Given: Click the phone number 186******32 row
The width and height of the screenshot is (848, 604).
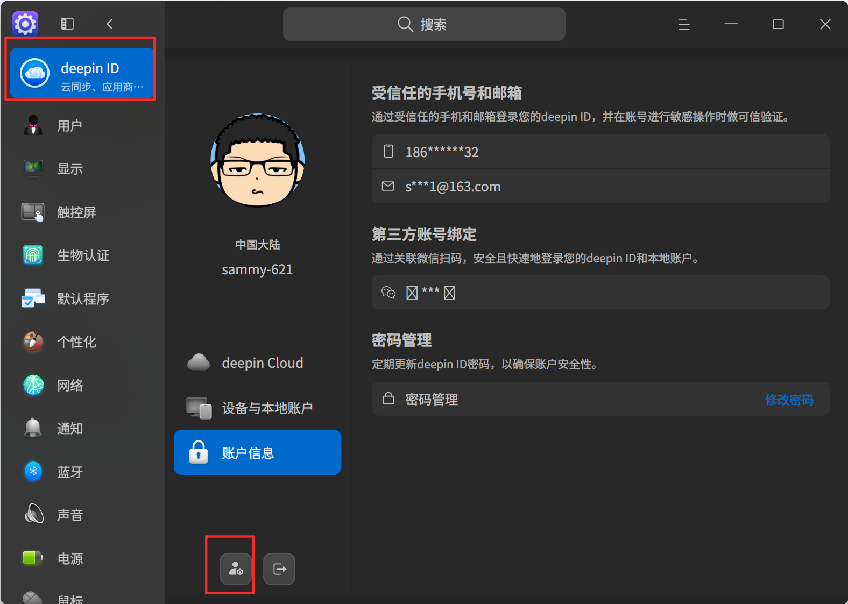Looking at the screenshot, I should click(600, 152).
